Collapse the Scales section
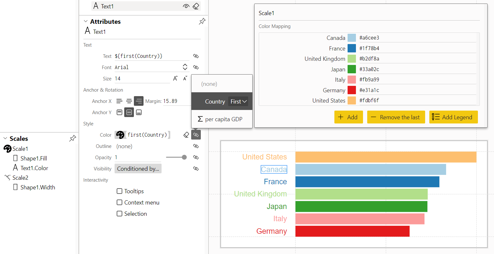 click(x=5, y=139)
